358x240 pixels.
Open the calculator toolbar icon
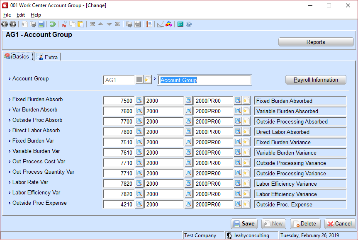click(180, 24)
